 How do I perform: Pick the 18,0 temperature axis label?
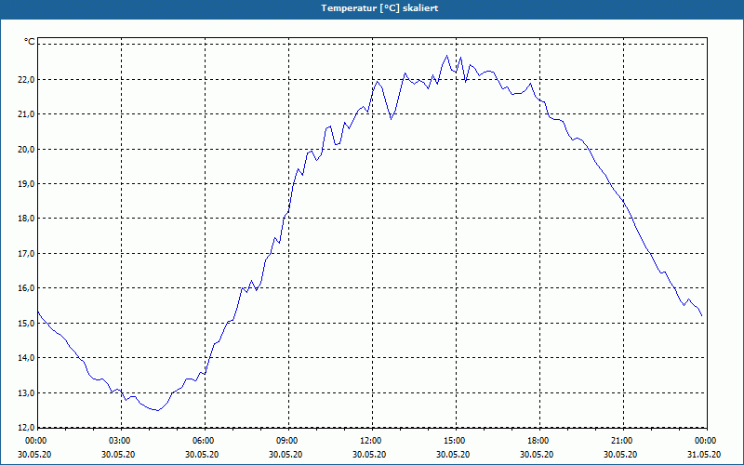point(27,219)
